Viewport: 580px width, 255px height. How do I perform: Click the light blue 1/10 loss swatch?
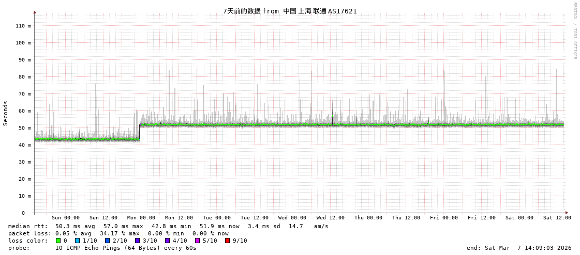pos(78,241)
